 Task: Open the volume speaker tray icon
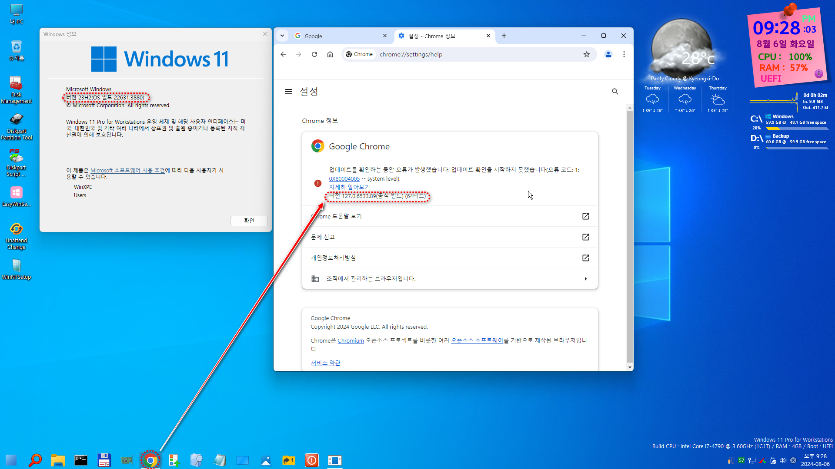click(x=783, y=460)
